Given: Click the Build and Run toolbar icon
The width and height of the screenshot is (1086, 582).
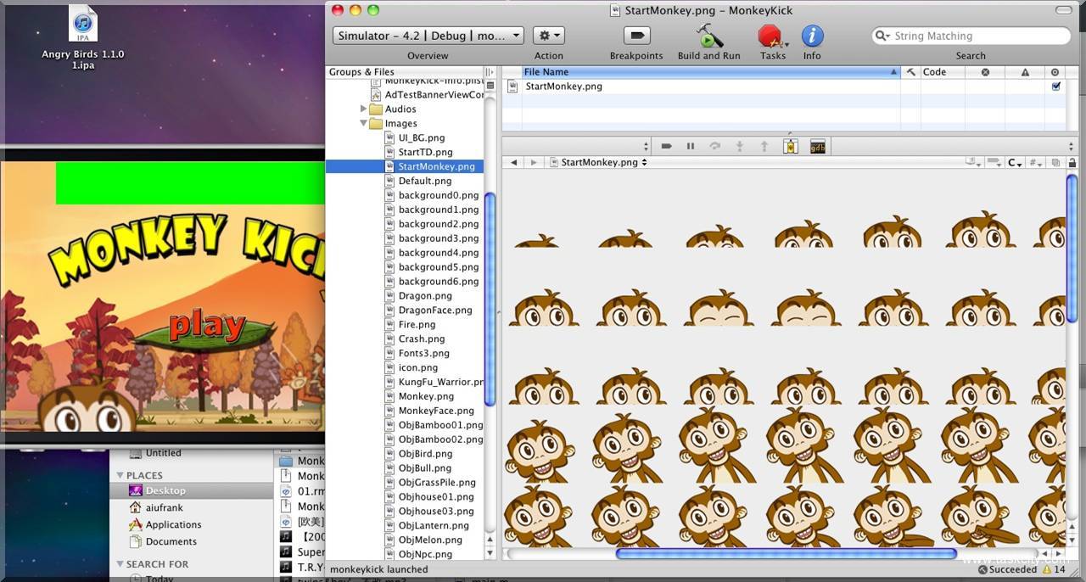Looking at the screenshot, I should 709,36.
